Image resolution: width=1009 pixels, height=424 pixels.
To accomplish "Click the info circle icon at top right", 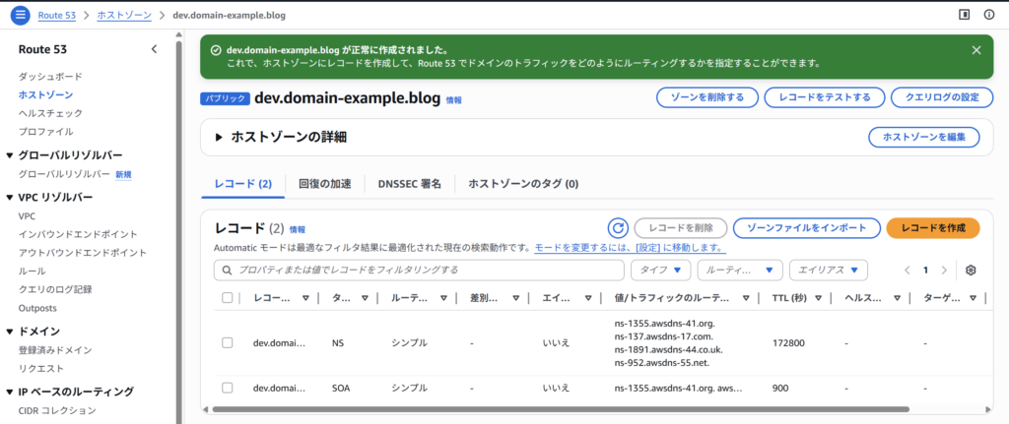I will click(990, 15).
